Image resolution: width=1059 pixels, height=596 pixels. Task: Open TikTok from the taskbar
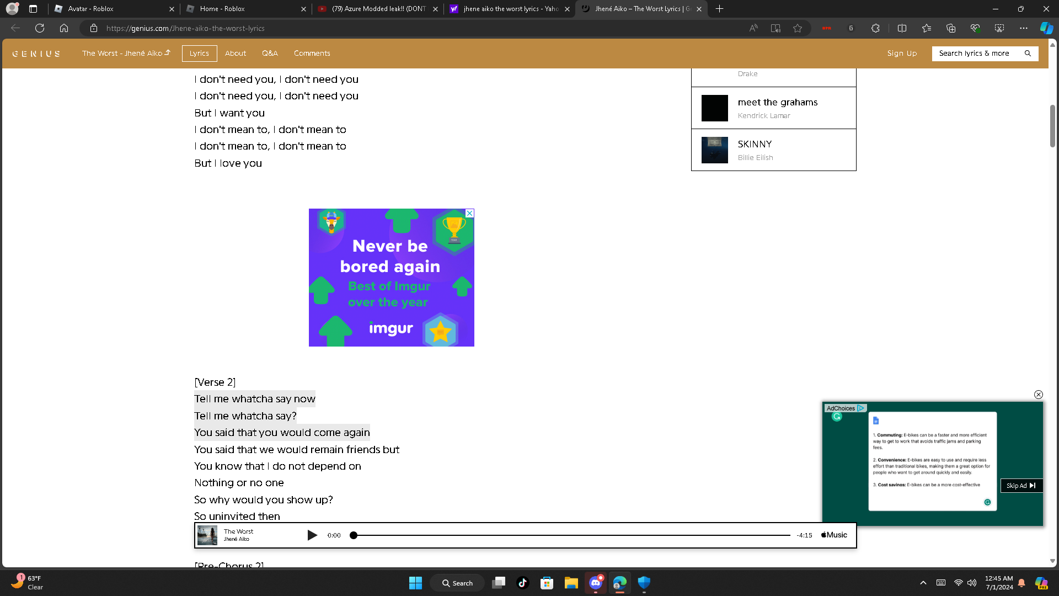click(523, 583)
